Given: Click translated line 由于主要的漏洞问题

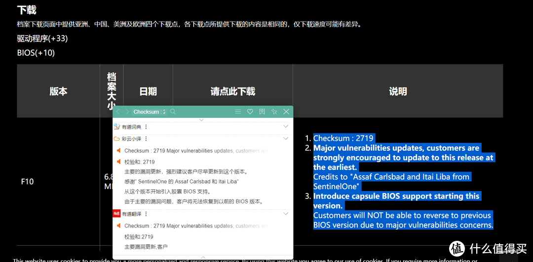Looking at the screenshot, I should (x=194, y=201).
